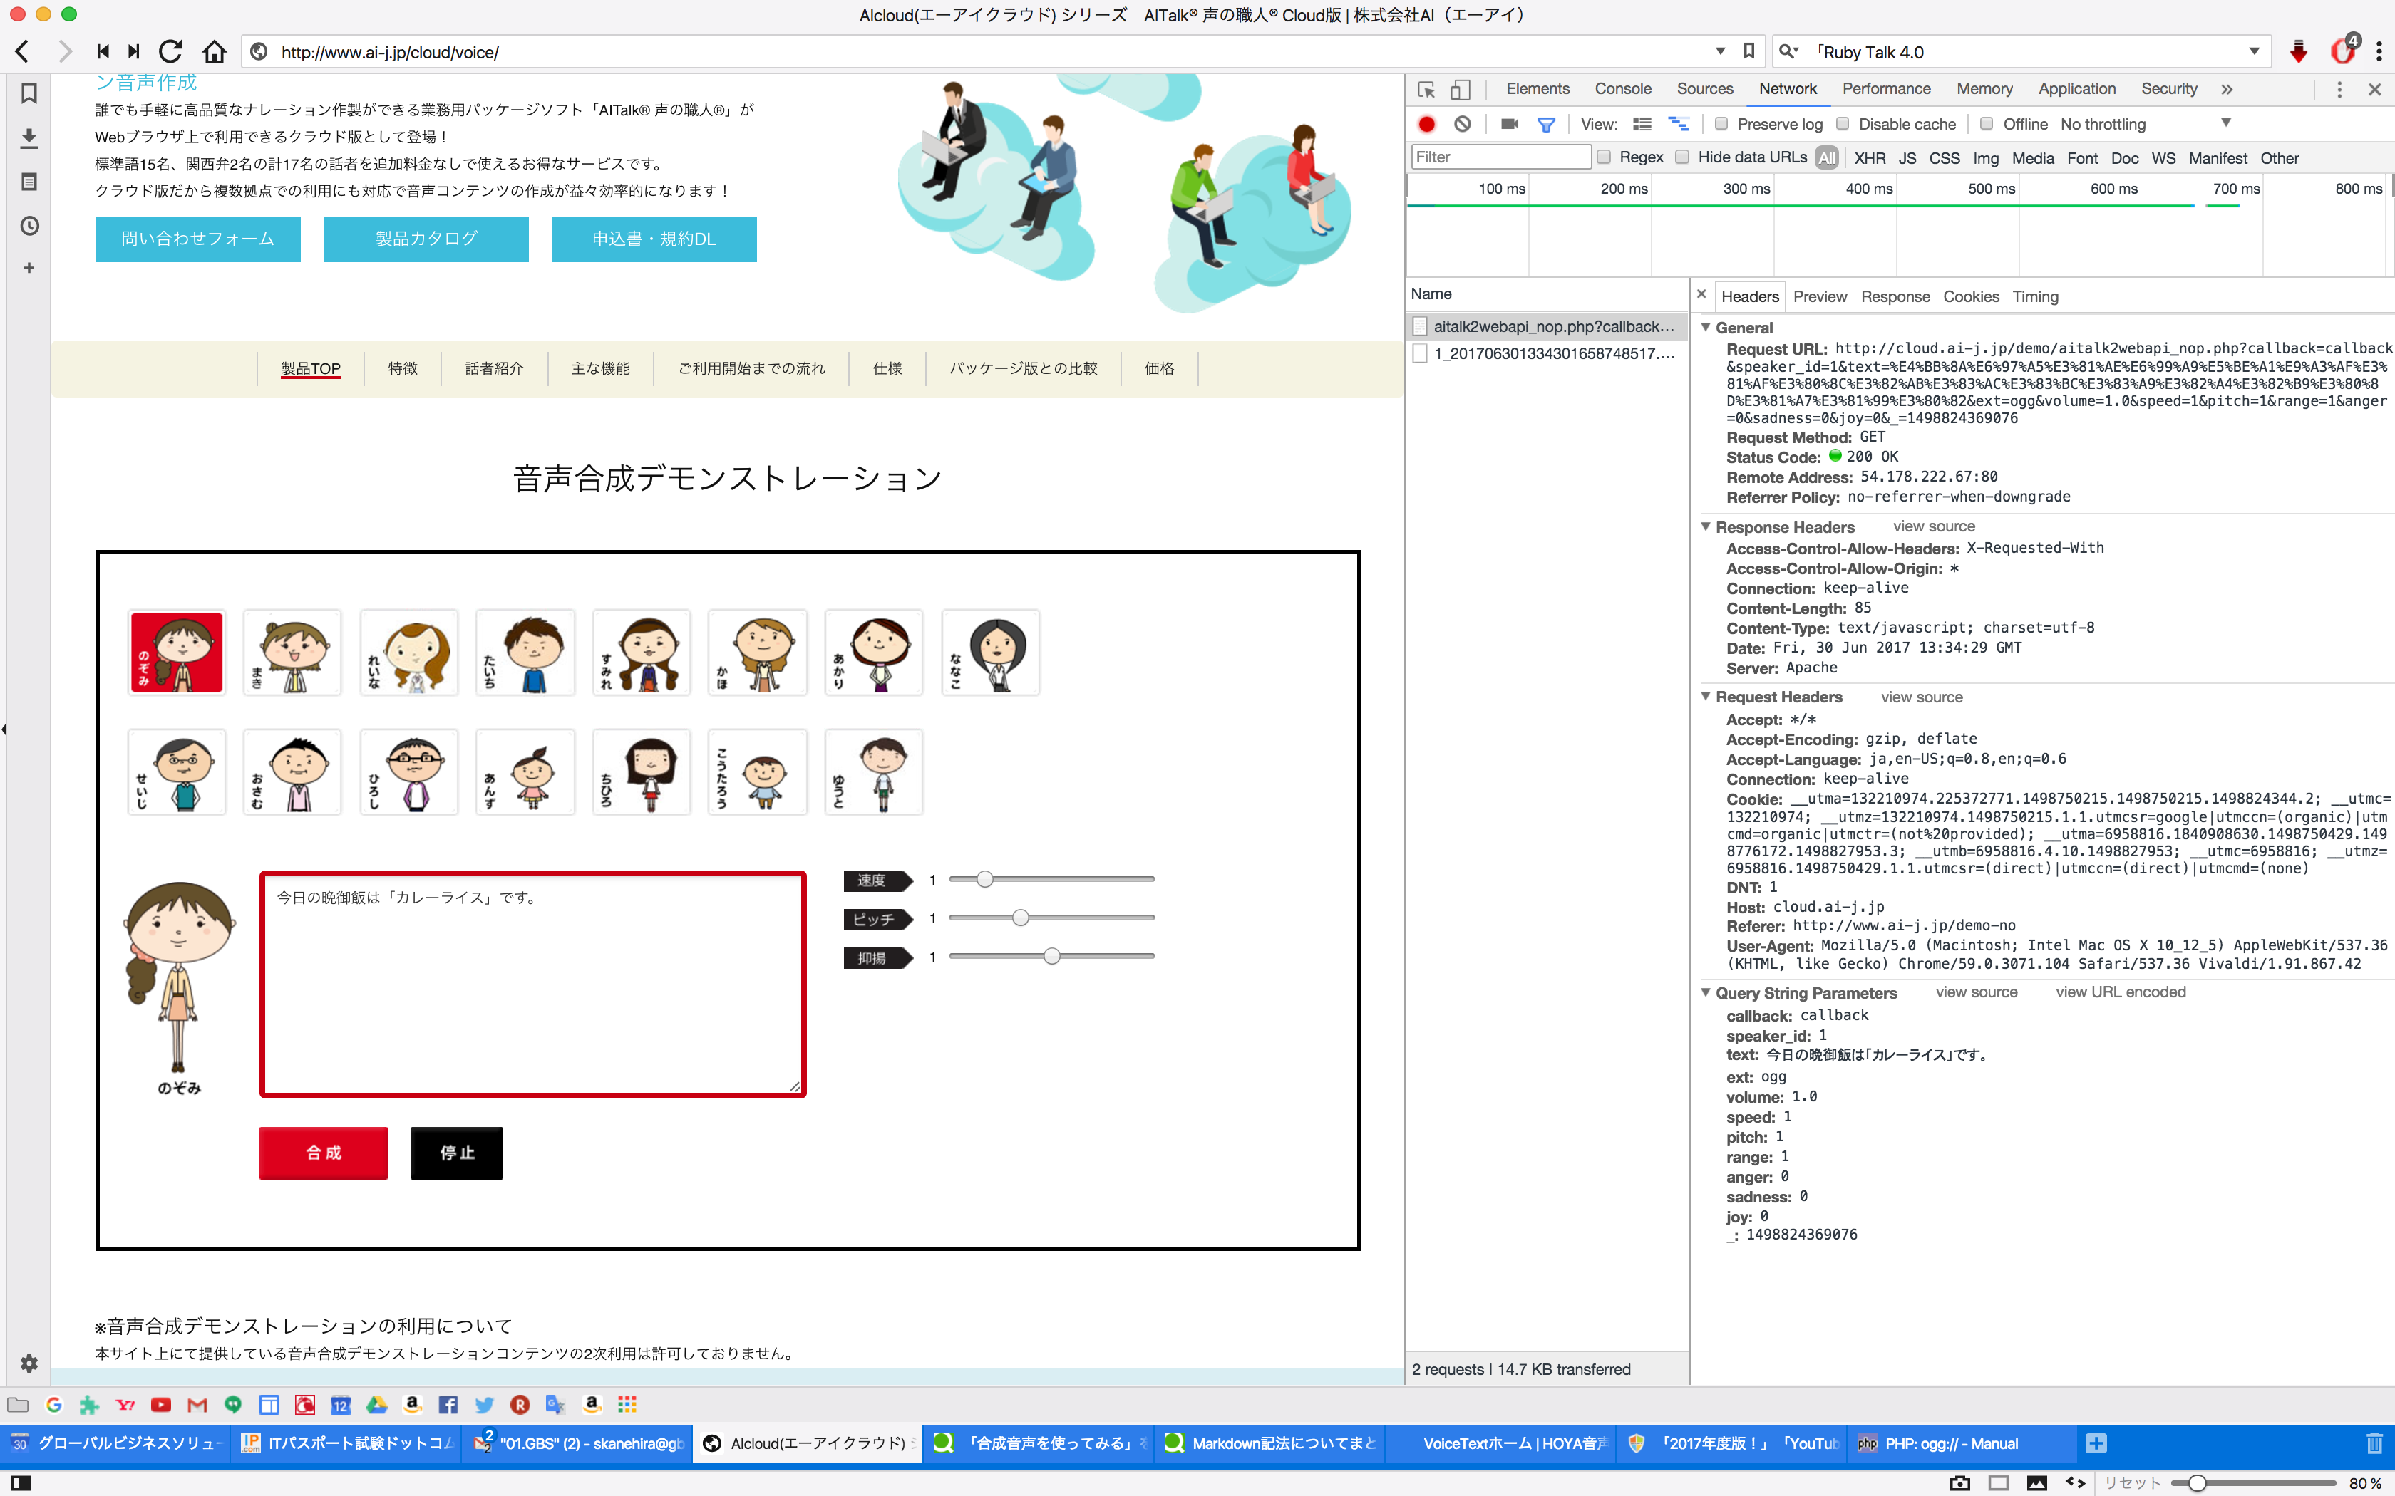Screen dimensions: 2395x1496
Task: Switch to large request rows view
Action: point(1642,124)
